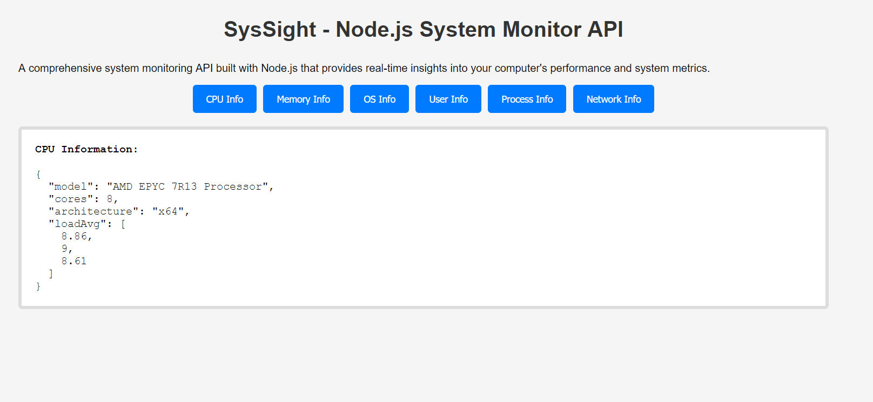Load Process Info

pos(527,99)
